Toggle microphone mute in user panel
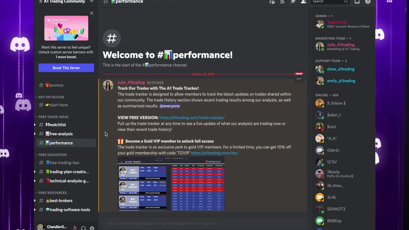 click(x=74, y=228)
